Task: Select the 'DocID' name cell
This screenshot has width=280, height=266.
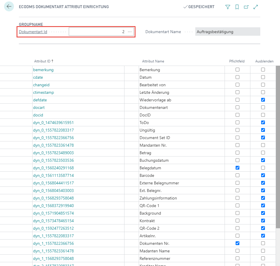Action: click(x=182, y=115)
